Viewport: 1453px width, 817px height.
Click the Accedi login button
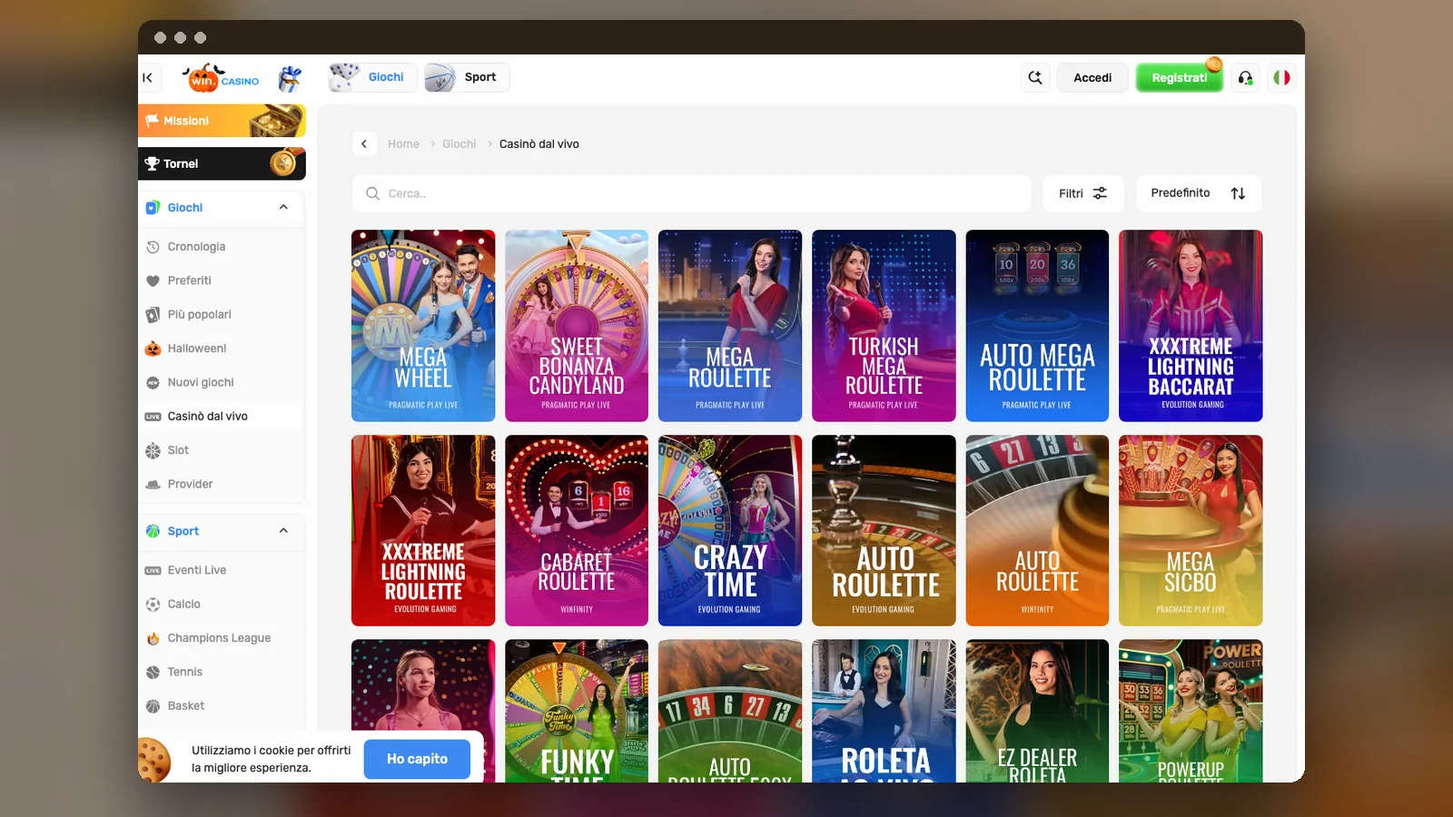click(1092, 78)
